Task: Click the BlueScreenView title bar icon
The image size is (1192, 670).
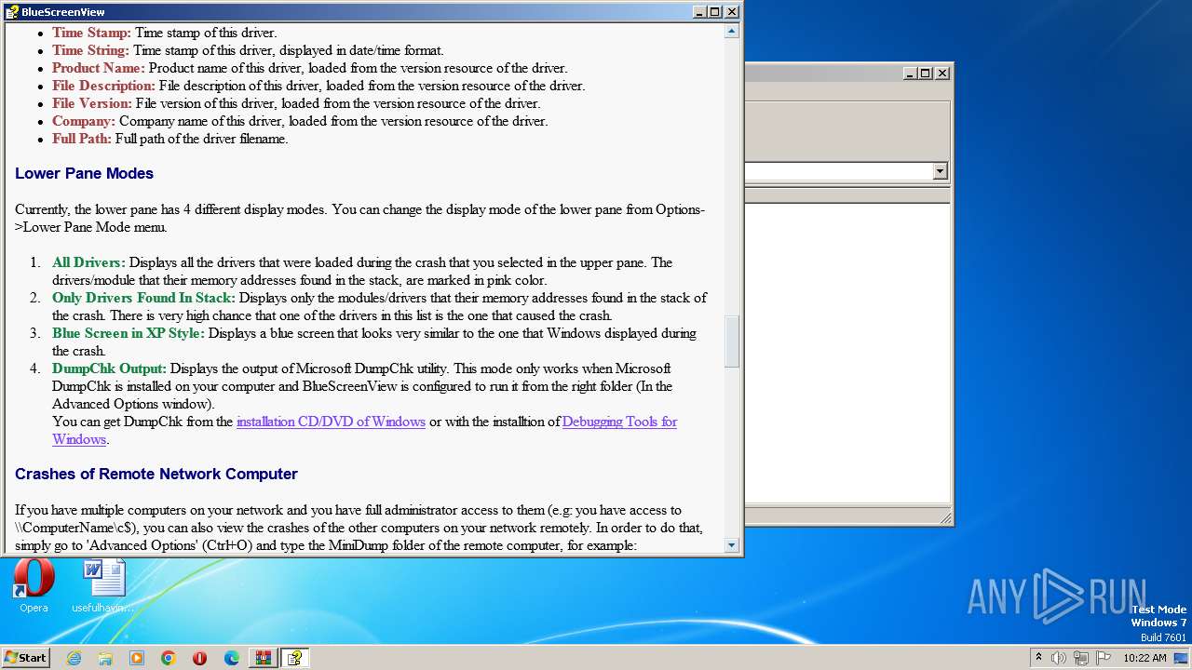Action: click(x=12, y=12)
